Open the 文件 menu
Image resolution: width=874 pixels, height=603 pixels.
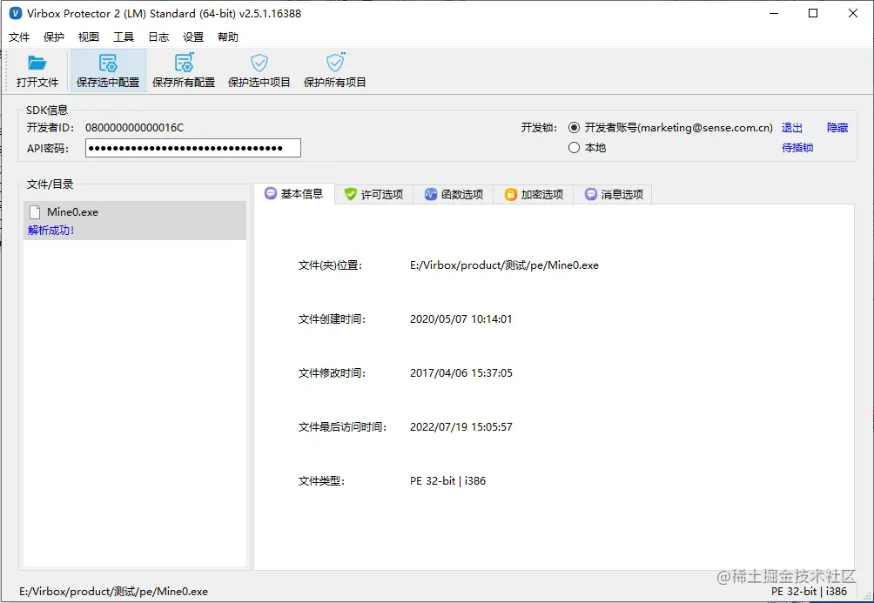19,37
